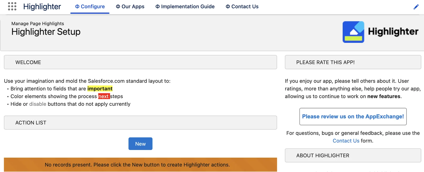Click the No records present message banner
This screenshot has width=424, height=172.
140,165
